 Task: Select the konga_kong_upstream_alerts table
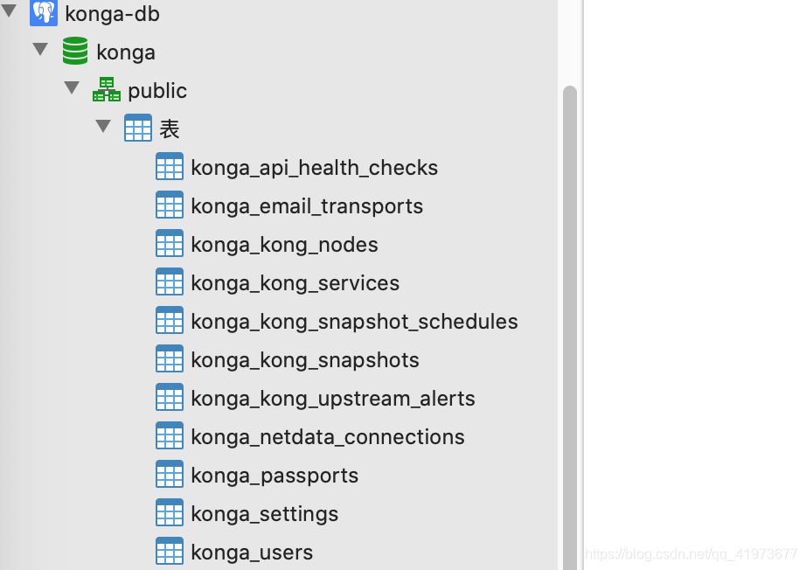(x=332, y=399)
